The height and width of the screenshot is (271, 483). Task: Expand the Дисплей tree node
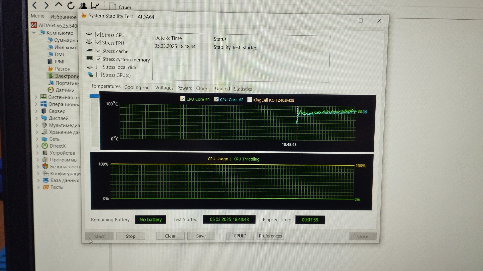click(37, 118)
